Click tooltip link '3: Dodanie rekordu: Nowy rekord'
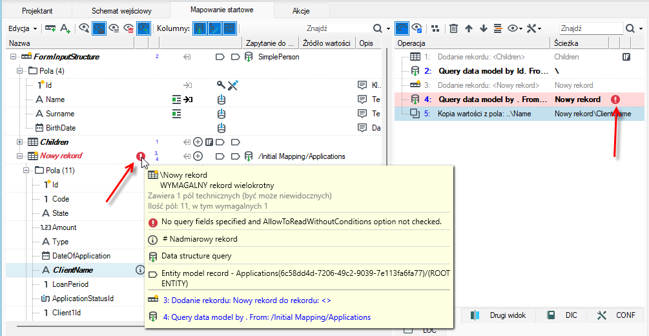This screenshot has width=649, height=336. [x=247, y=300]
